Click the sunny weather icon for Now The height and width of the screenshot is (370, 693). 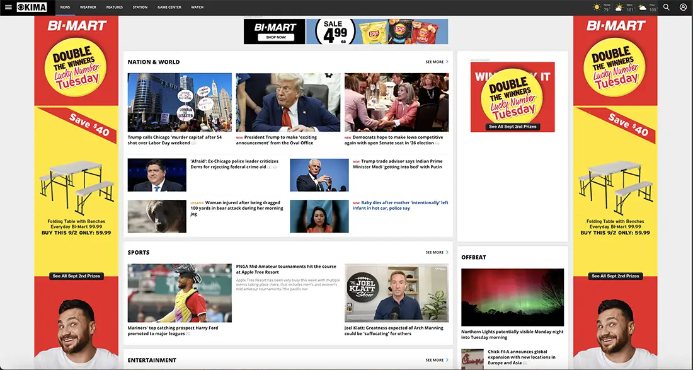click(597, 7)
